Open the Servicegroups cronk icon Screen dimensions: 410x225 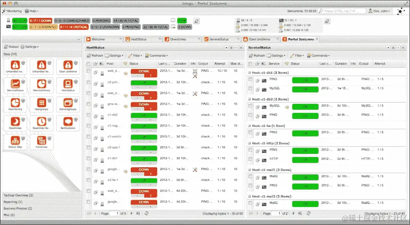point(68,102)
